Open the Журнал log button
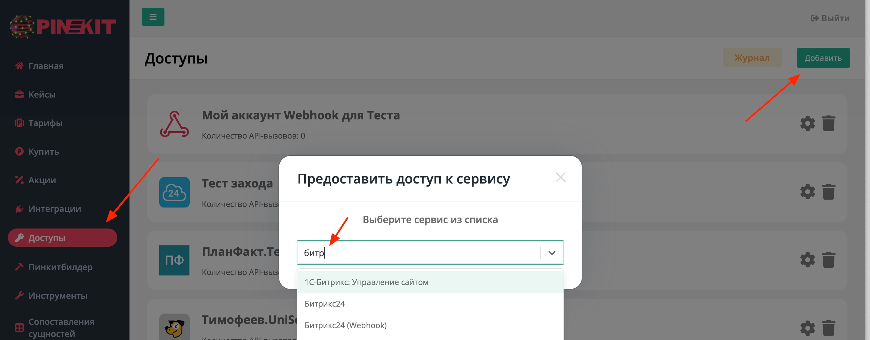 click(x=751, y=58)
